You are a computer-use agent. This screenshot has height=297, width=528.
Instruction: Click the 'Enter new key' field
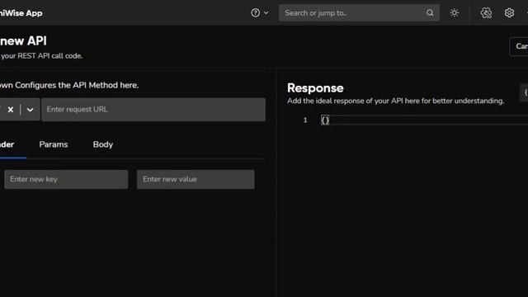coord(66,179)
